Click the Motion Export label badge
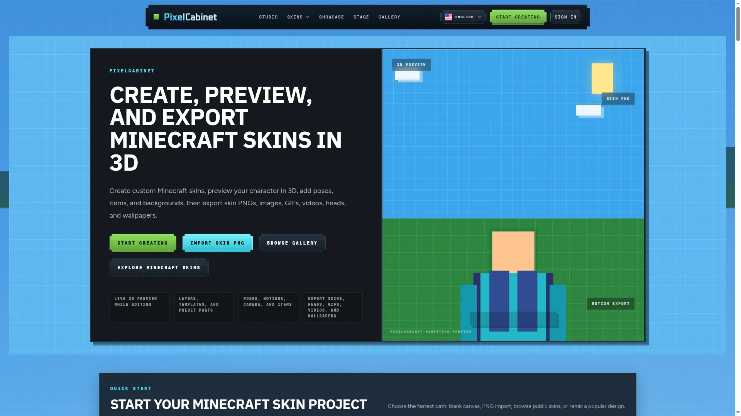This screenshot has width=741, height=416. pos(611,304)
